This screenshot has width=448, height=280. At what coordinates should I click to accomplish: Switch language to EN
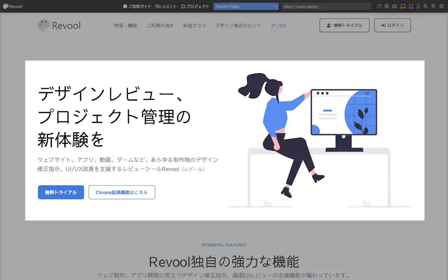(x=282, y=26)
